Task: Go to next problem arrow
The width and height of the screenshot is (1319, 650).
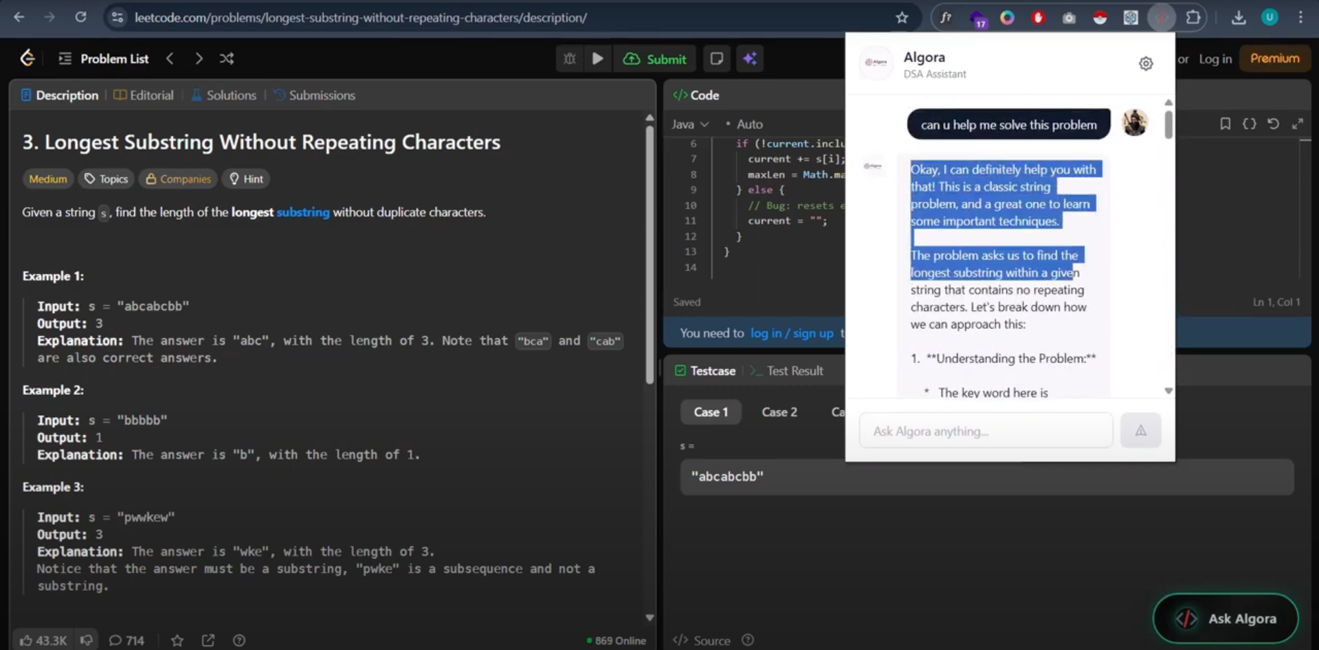Action: [x=199, y=58]
